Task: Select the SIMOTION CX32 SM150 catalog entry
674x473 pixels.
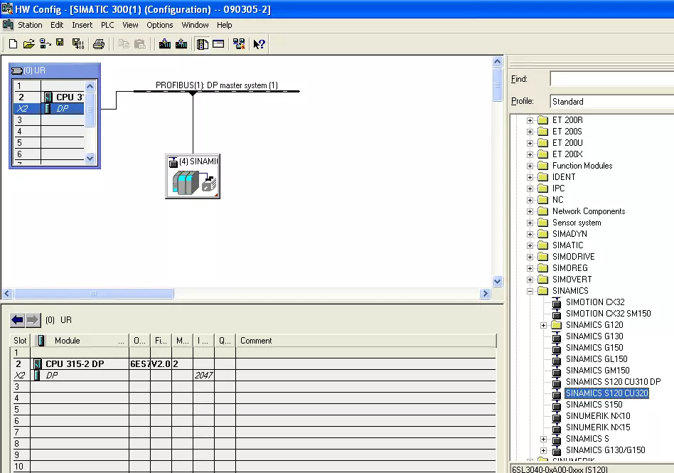Action: tap(608, 314)
